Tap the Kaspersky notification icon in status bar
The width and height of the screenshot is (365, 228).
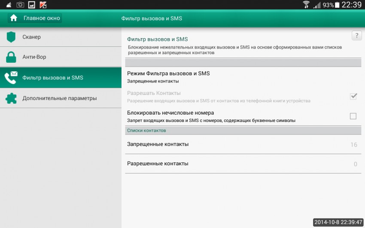point(43,5)
